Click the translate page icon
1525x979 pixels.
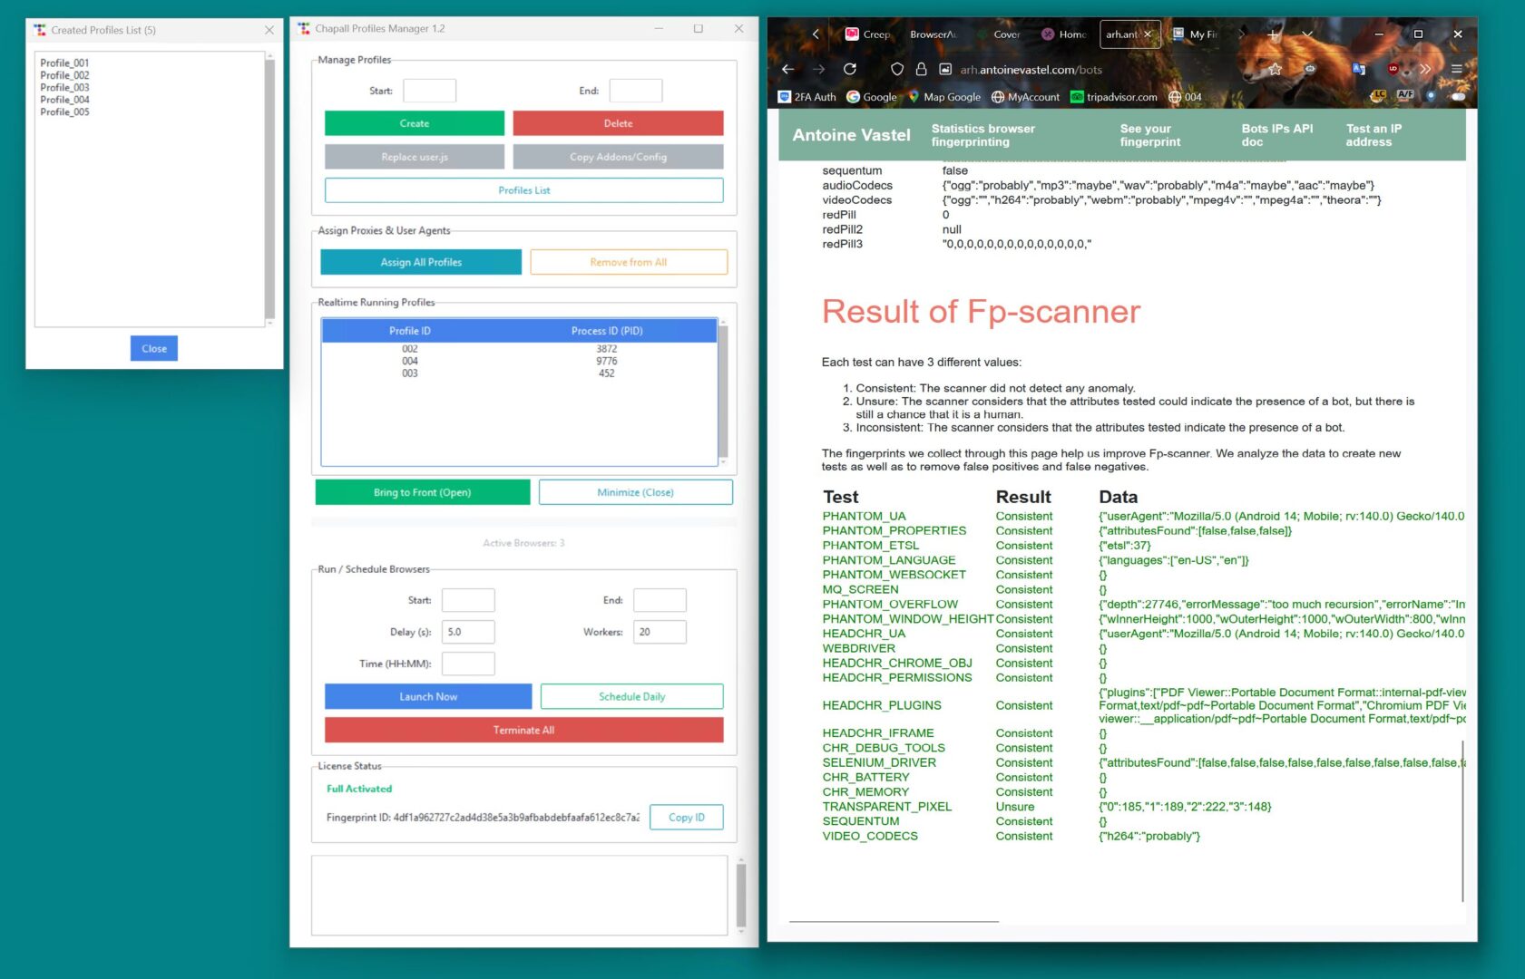(1358, 69)
